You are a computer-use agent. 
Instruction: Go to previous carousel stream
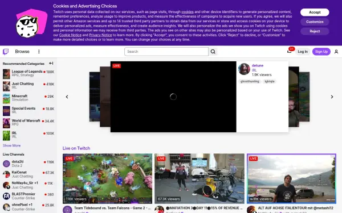tap(67, 97)
